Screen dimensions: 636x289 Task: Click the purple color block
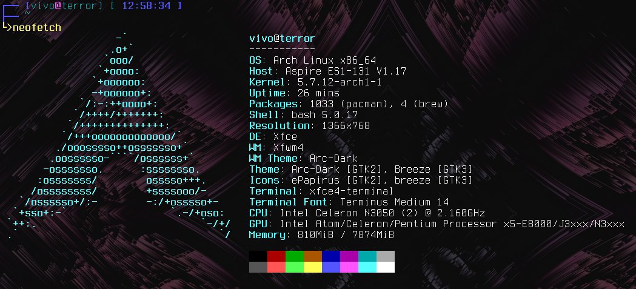[x=349, y=256]
